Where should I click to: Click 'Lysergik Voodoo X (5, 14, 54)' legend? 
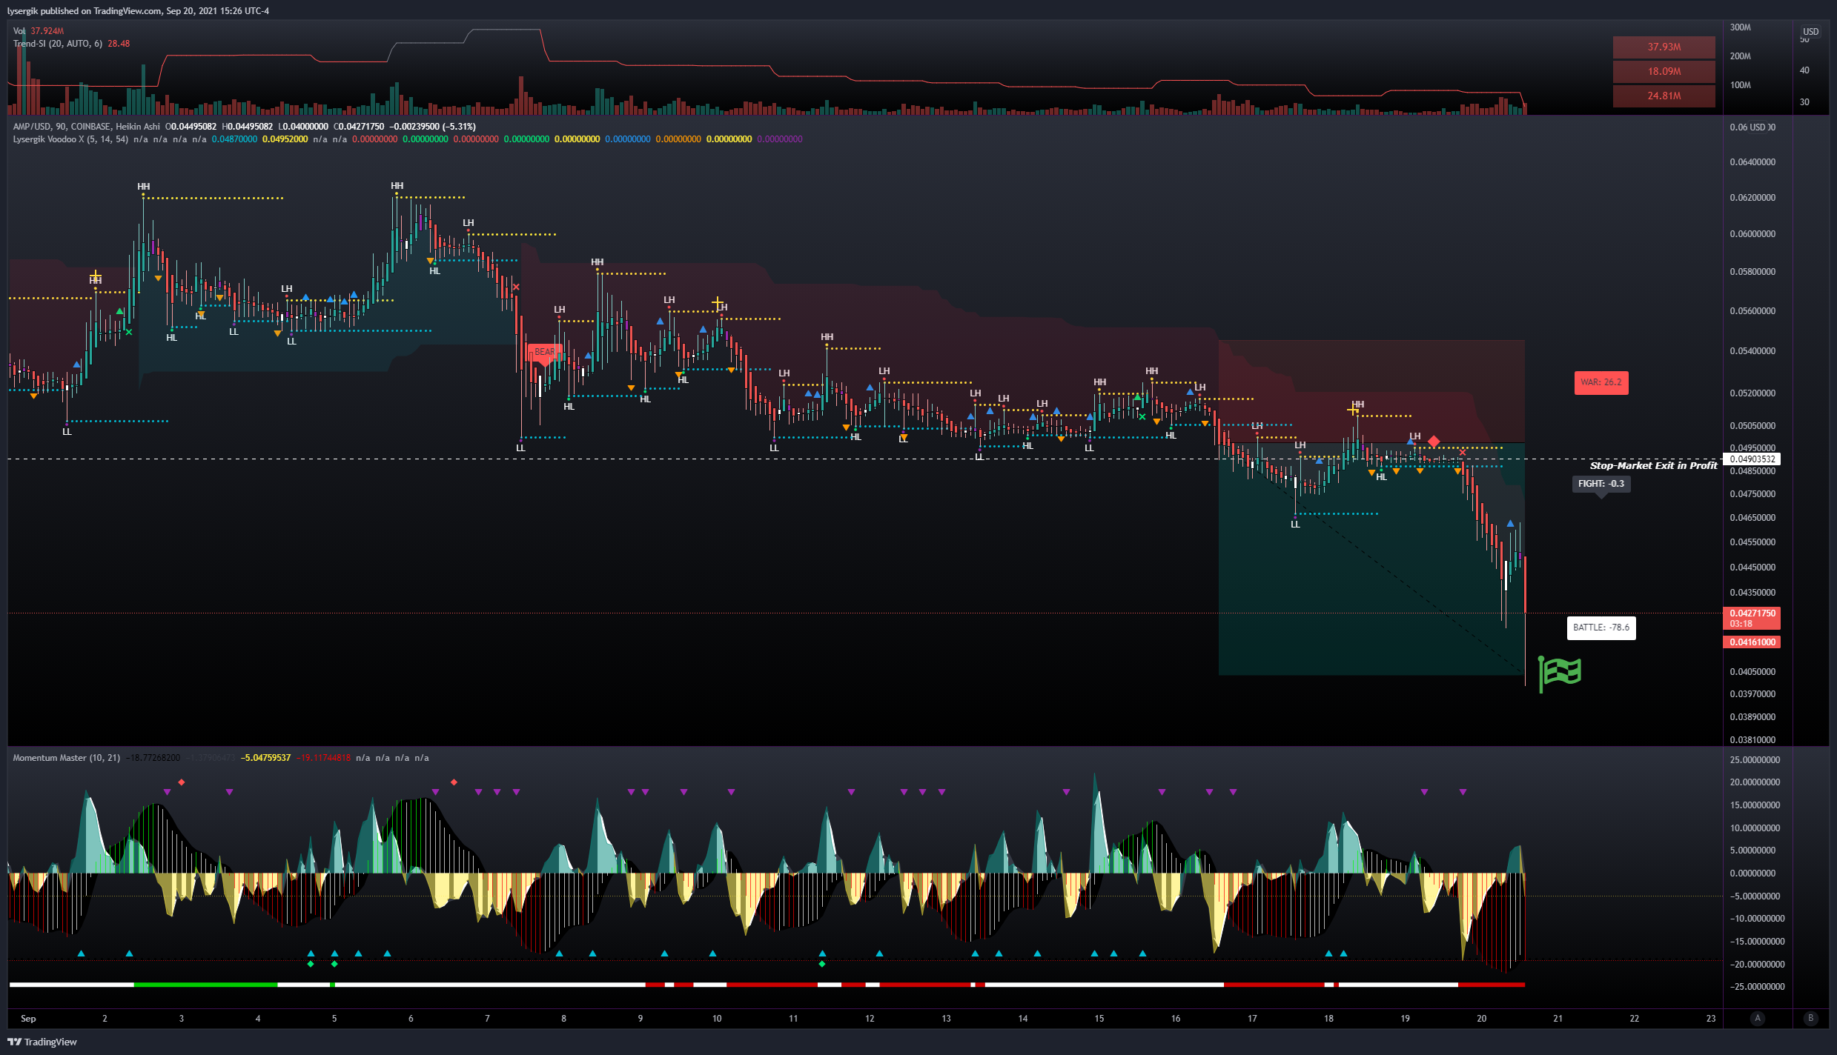[70, 139]
